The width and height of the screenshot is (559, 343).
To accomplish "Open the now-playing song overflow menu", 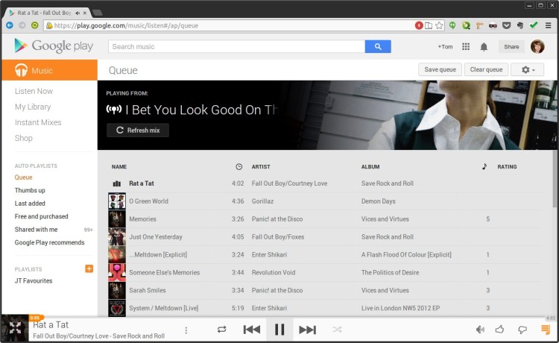I will pos(186,330).
